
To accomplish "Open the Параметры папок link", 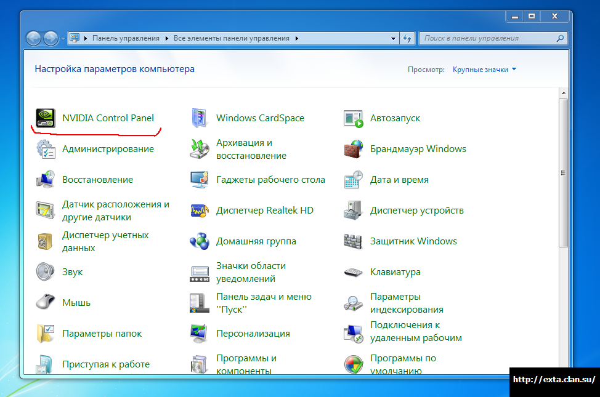I will click(102, 334).
